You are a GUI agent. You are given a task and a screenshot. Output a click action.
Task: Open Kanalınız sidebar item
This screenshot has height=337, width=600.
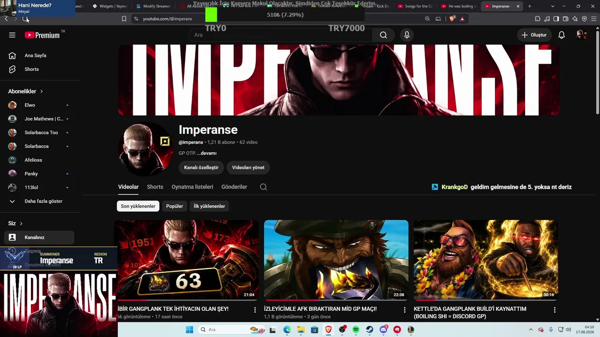pos(39,237)
